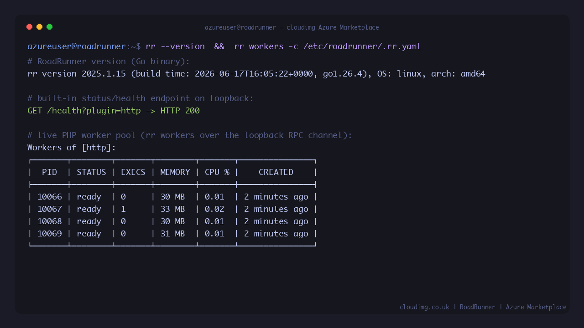Click '2 minutes ago' for worker 10069
This screenshot has width=584, height=328.
click(x=276, y=234)
